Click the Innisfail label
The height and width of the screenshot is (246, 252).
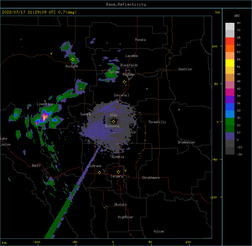pos(121,95)
